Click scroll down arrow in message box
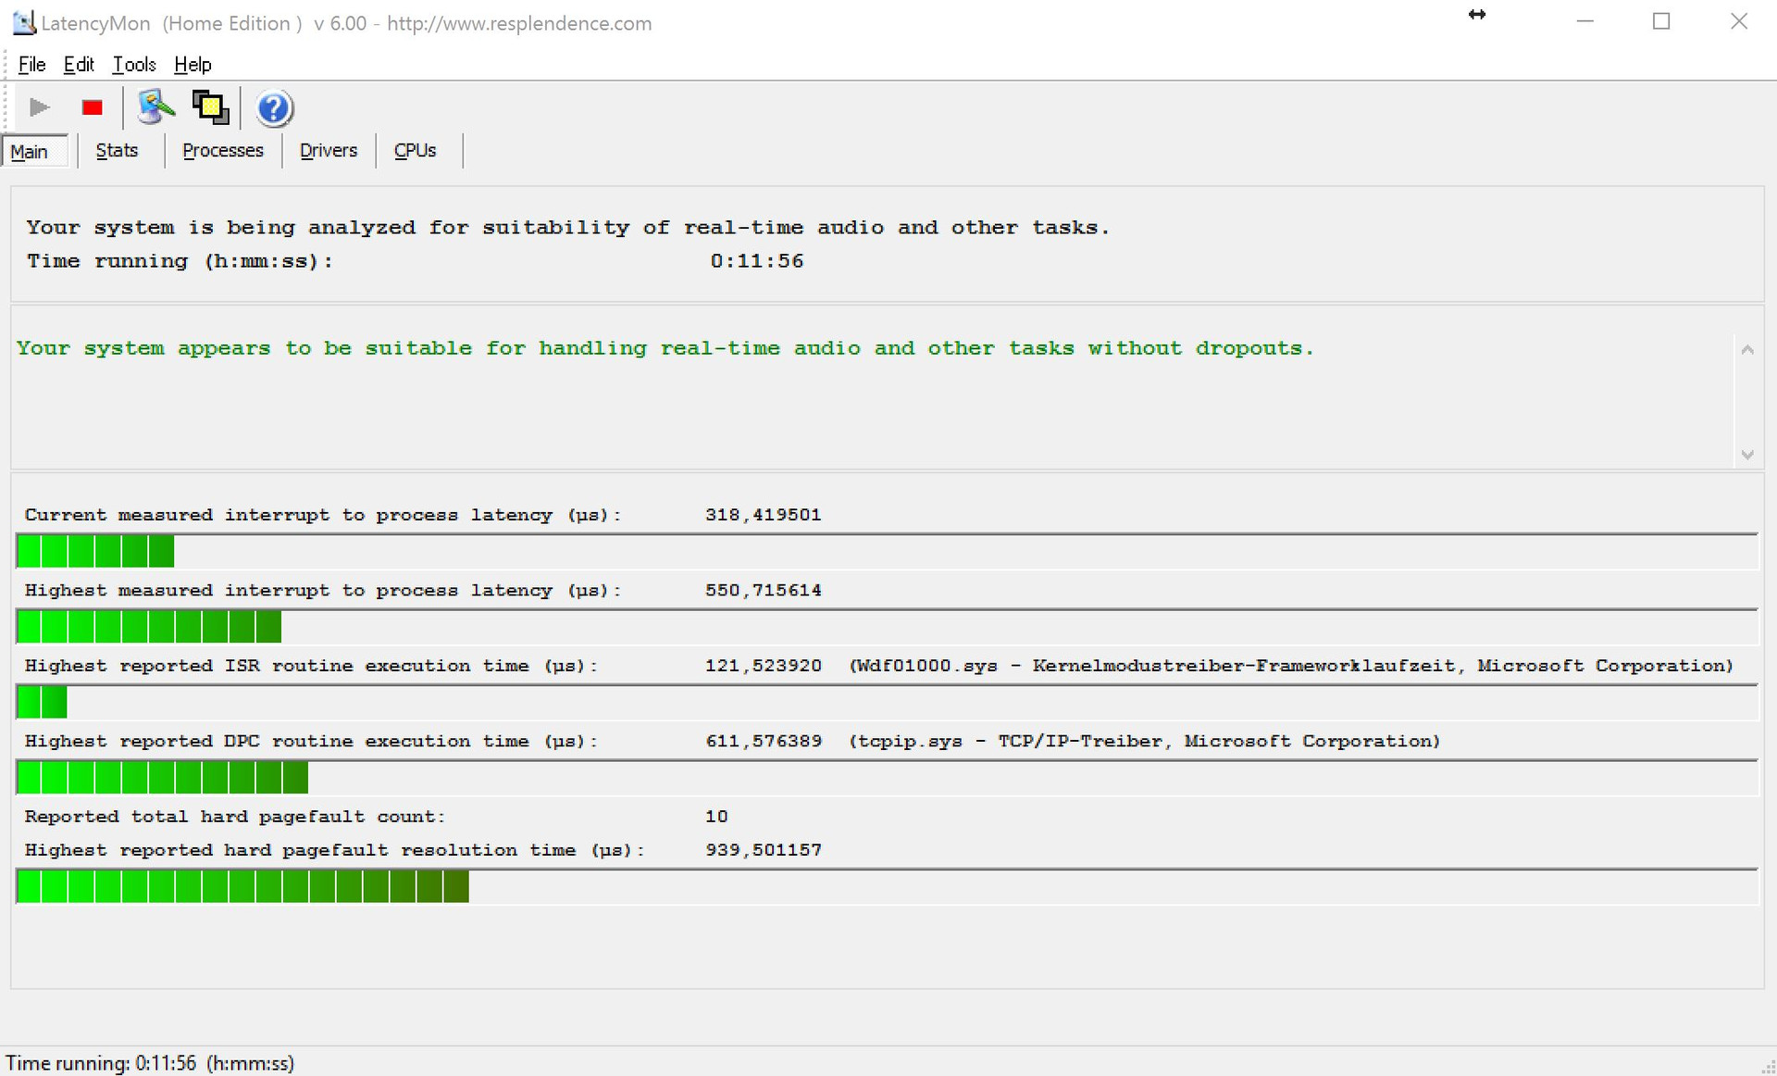This screenshot has height=1076, width=1777. [x=1747, y=454]
